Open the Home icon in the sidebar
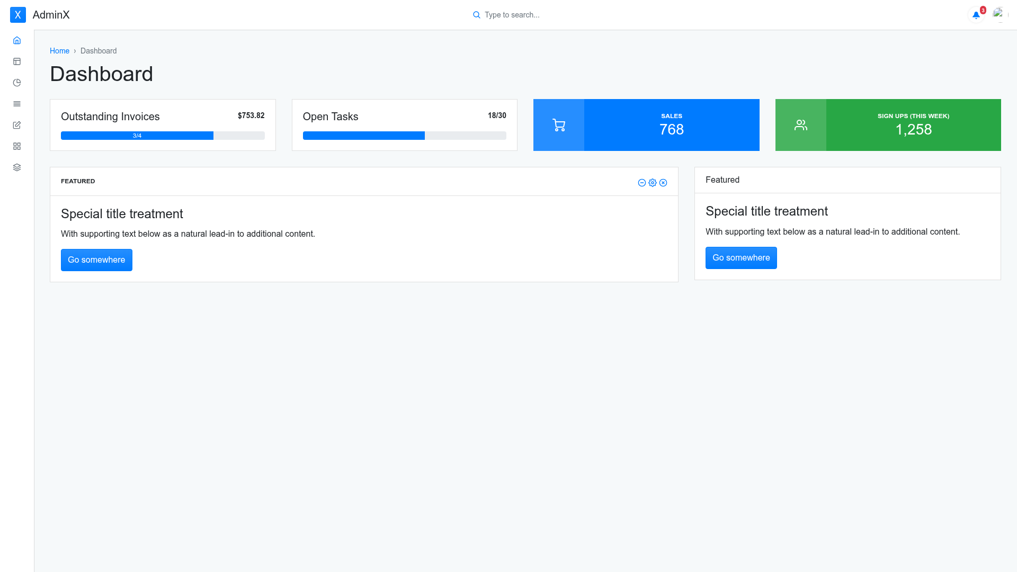The height and width of the screenshot is (572, 1017). point(17,40)
